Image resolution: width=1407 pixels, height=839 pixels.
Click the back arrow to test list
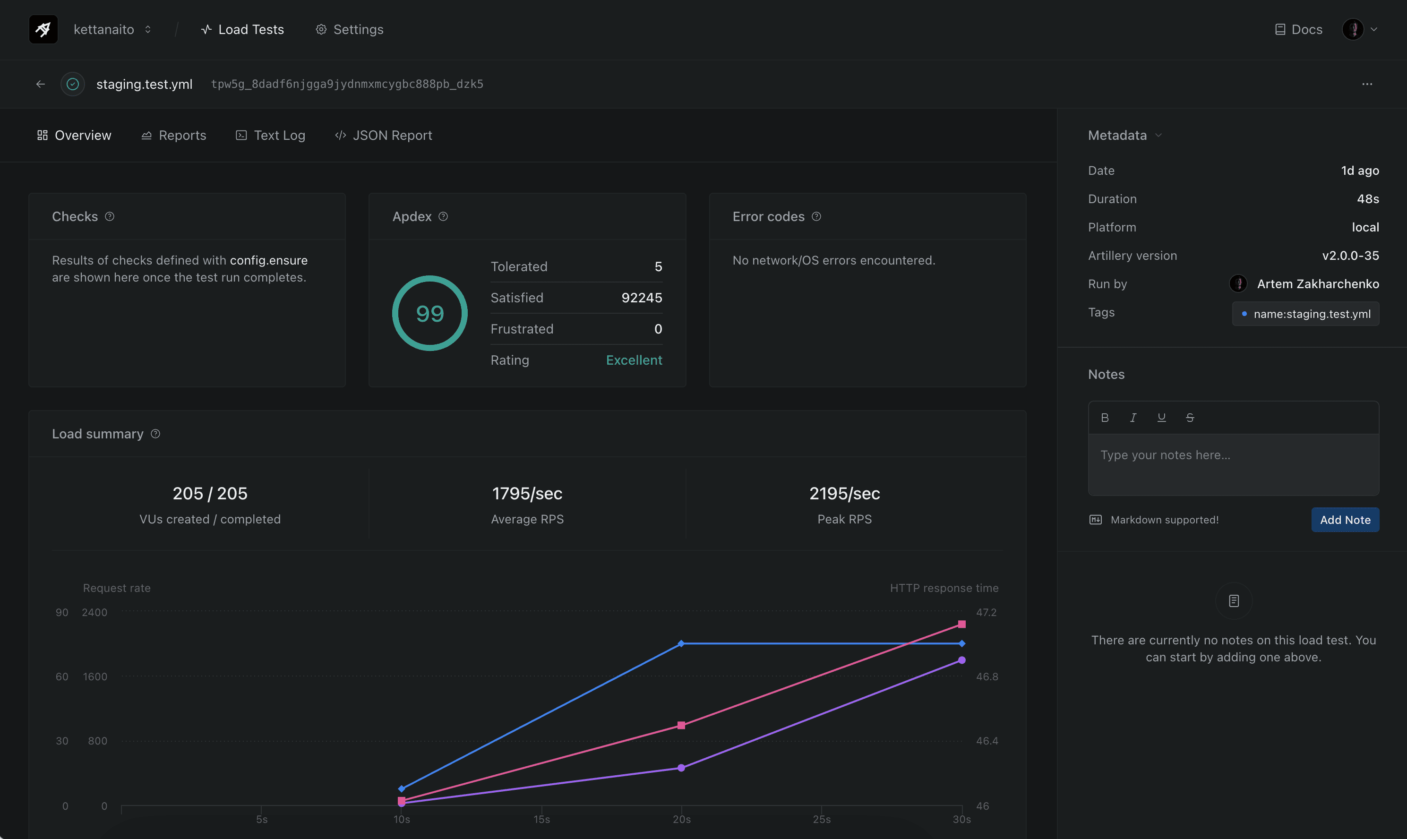[x=40, y=84]
